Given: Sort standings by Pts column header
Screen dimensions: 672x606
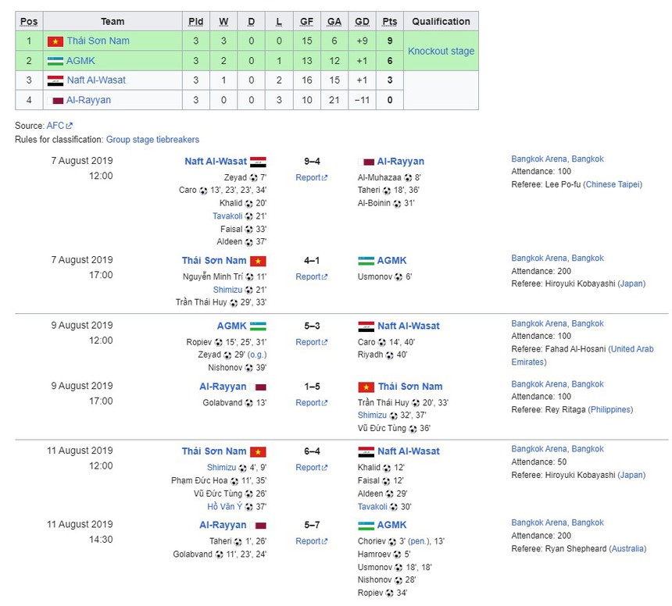Looking at the screenshot, I should [388, 21].
